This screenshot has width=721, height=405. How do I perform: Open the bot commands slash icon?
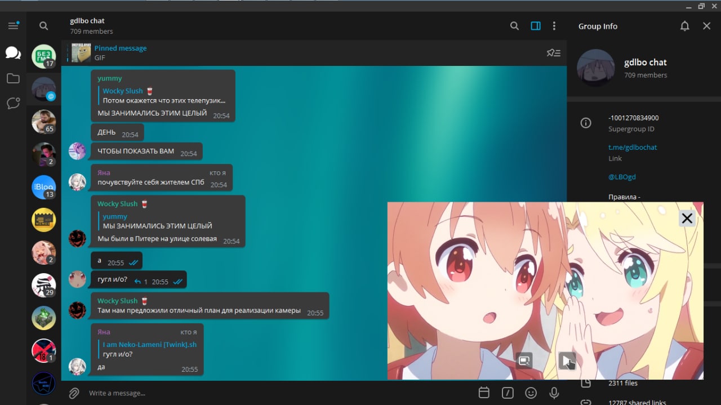coord(508,393)
